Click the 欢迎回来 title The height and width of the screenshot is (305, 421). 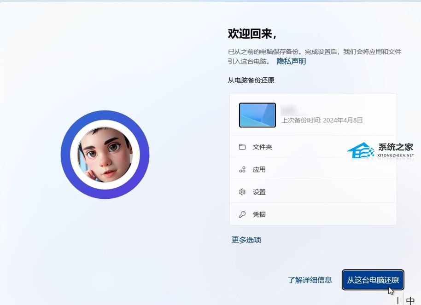coord(252,34)
